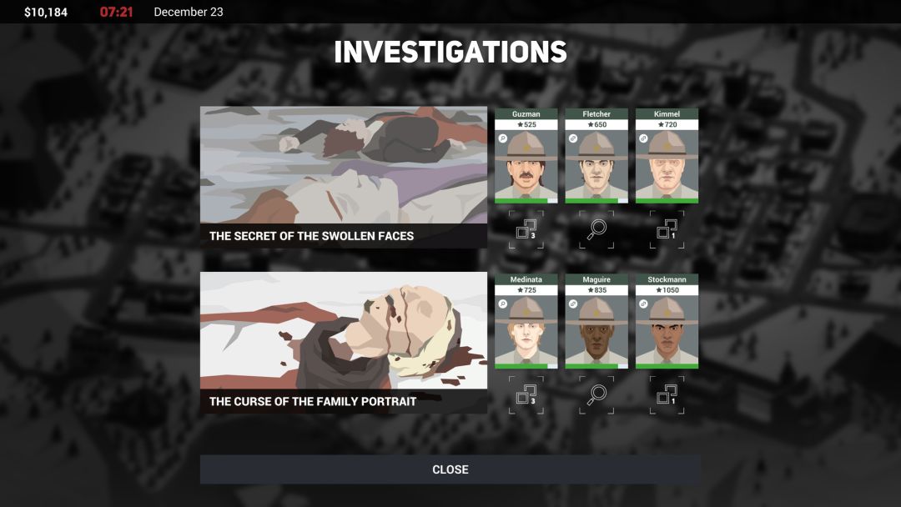Click the $10,184 money display
Image resolution: width=901 pixels, height=507 pixels.
(45, 13)
